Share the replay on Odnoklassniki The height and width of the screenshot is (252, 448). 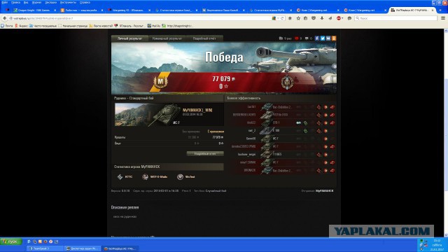point(334,38)
